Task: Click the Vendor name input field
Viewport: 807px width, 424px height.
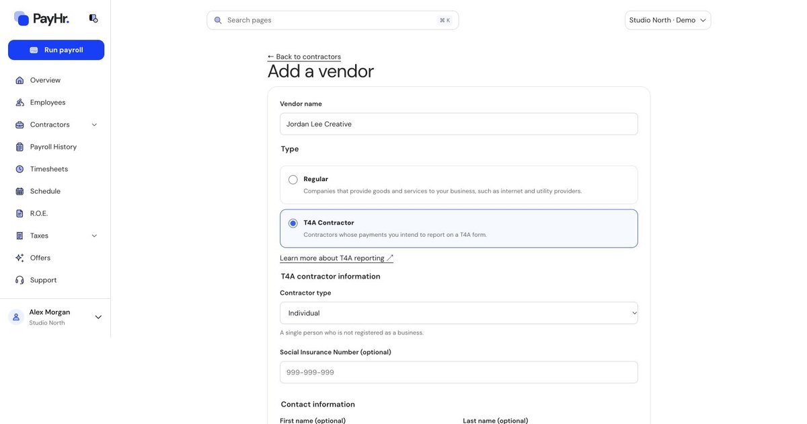Action: click(x=459, y=124)
